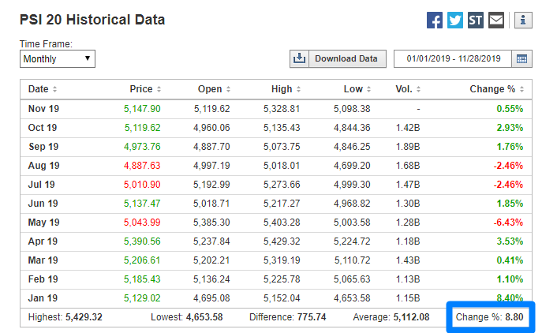Select the Oct 19 date cell
542x333 pixels.
(x=43, y=128)
